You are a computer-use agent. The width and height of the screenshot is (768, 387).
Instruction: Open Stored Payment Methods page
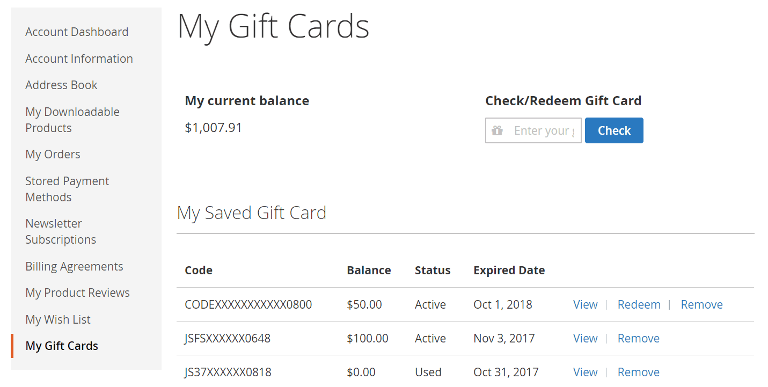click(67, 189)
